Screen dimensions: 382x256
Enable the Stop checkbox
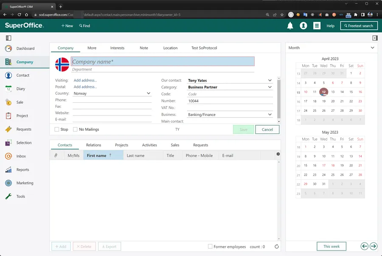click(x=57, y=129)
